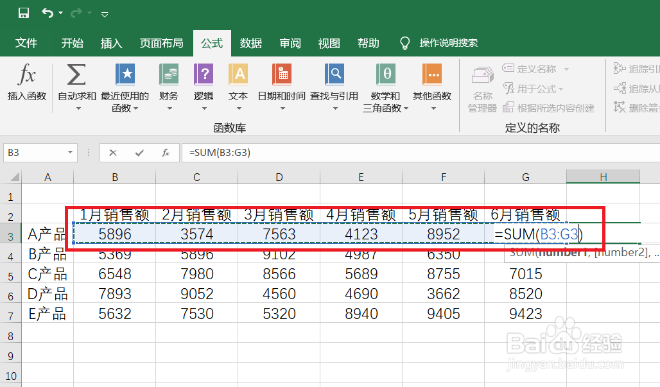Click 根据所选内容创建 button
The image size is (660, 387).
(548, 108)
